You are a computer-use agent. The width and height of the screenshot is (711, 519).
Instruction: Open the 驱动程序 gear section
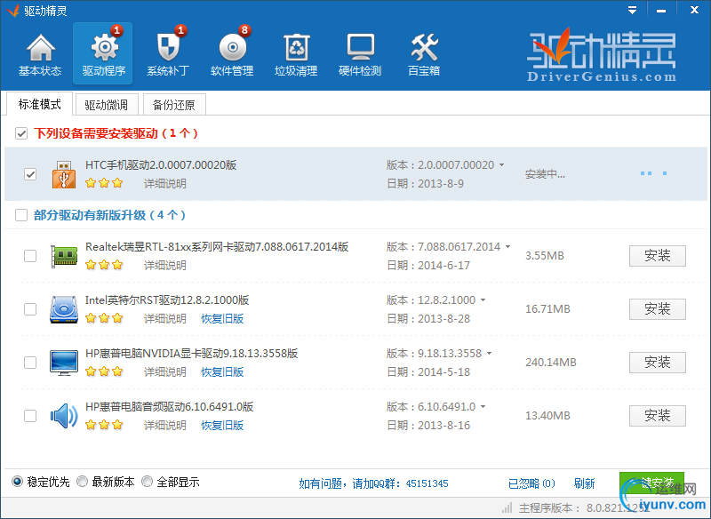click(103, 53)
